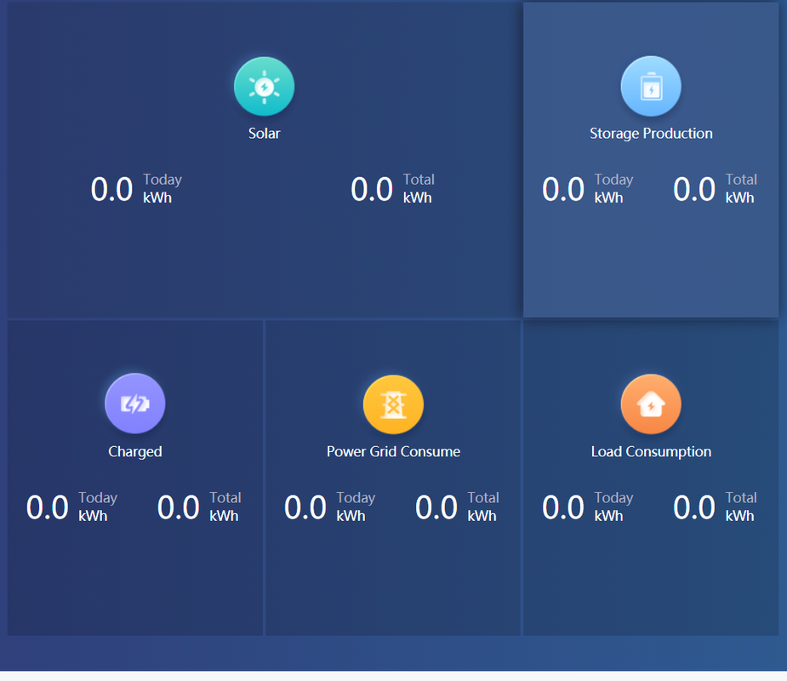This screenshot has width=787, height=681.
Task: Click Storage Production Today 0.0 value
Action: [563, 190]
